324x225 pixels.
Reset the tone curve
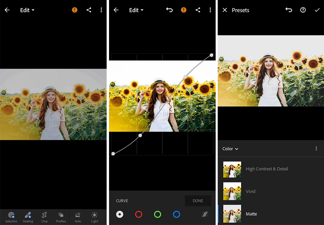click(x=206, y=214)
